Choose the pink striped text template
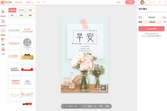167x111 pixels. [x=14, y=82]
